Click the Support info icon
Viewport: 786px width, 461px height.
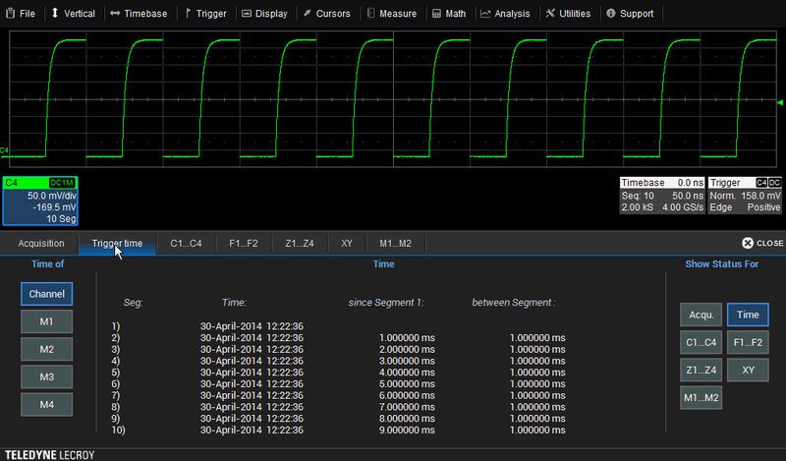pos(610,14)
